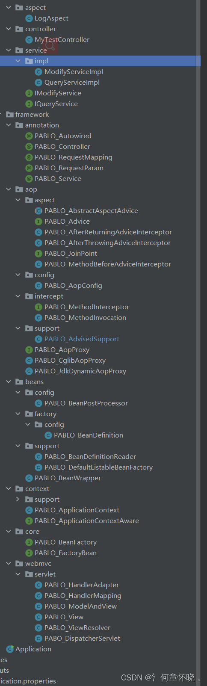
Task: Collapse the beans package
Action: tap(9, 382)
